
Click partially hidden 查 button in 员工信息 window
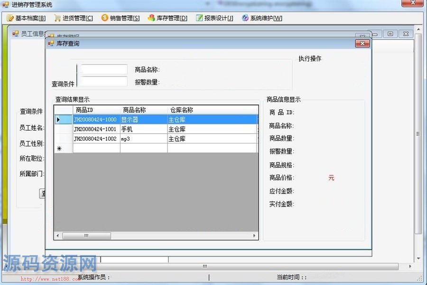(42, 193)
